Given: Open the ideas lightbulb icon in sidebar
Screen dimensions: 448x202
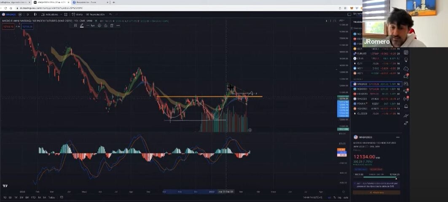Looking at the screenshot, I should coord(406,60).
